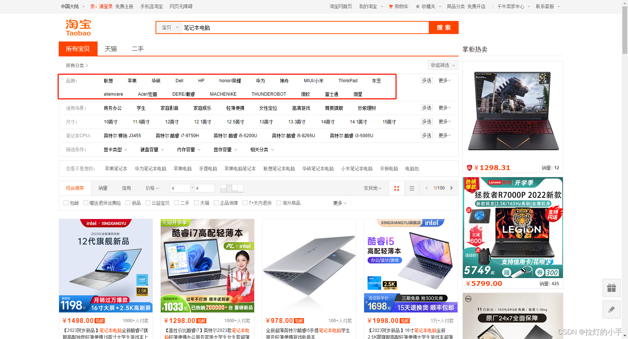Expand the 硬盘容量 filter dropdown

click(x=152, y=150)
